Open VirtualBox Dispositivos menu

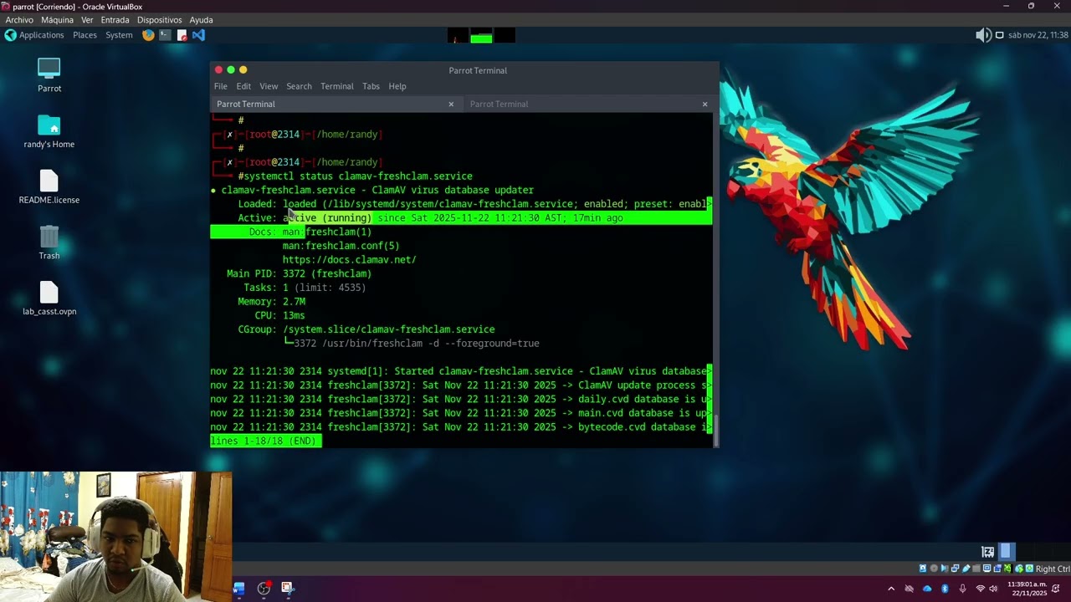pyautogui.click(x=159, y=20)
